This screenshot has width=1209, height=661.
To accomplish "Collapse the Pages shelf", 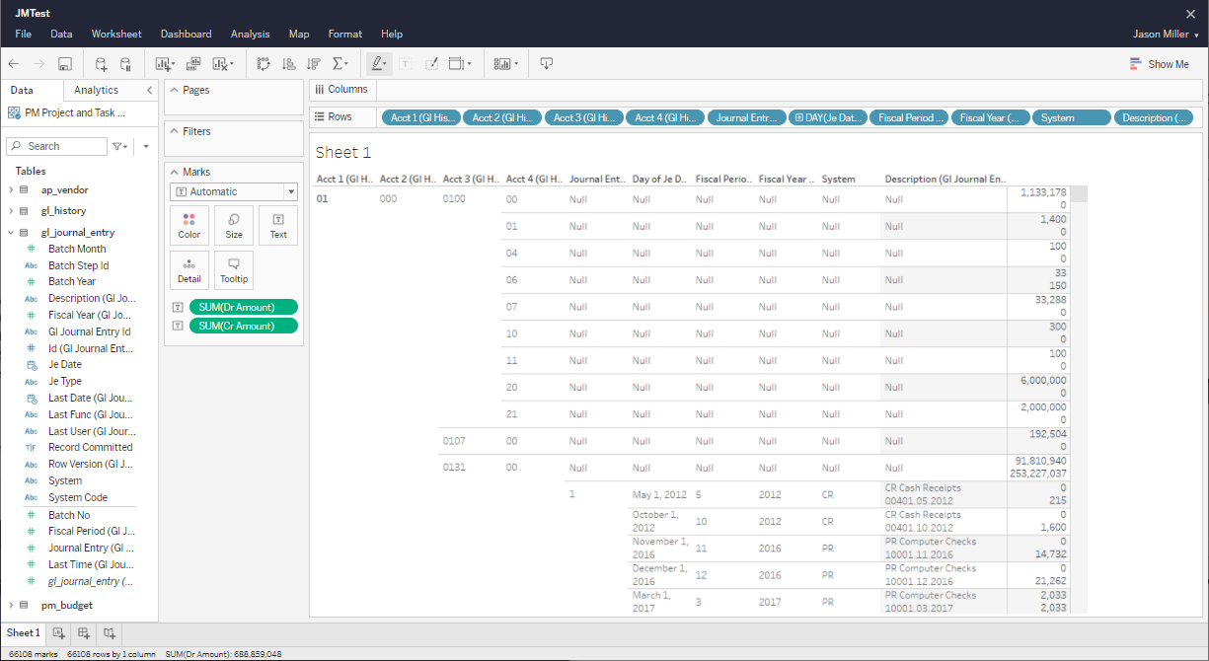I will [174, 90].
